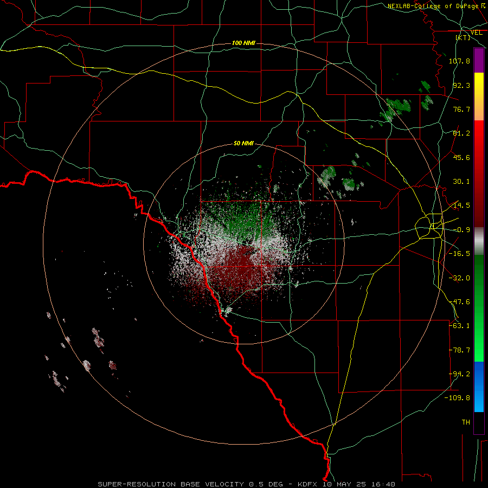488x488 pixels.
Task: Click the purple band of the color bar
Action: tap(479, 60)
